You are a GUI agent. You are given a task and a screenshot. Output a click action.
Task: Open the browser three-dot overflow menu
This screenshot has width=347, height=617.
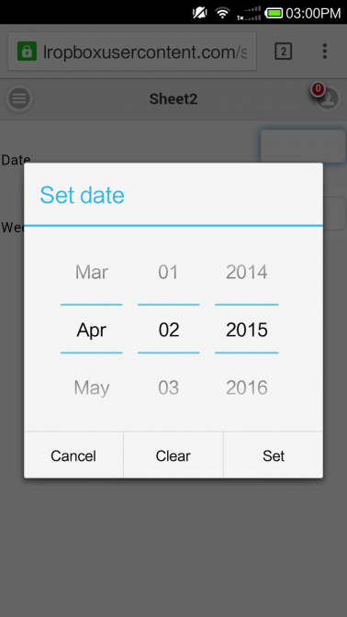click(x=324, y=51)
